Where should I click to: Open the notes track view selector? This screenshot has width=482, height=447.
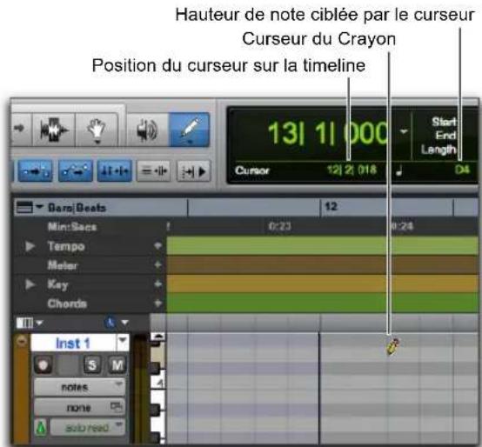coord(79,387)
